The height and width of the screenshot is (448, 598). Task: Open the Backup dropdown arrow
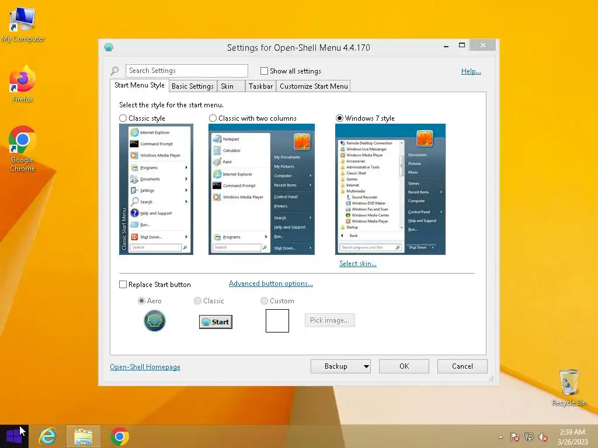tap(366, 366)
